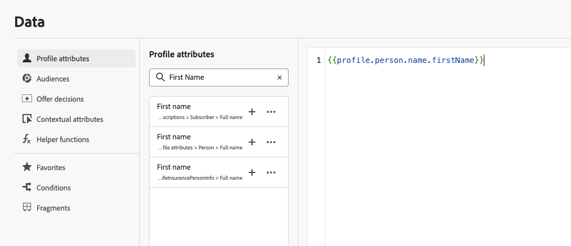Add First name from LifeInsurancePersonInfo path
The image size is (571, 246).
coord(251,172)
